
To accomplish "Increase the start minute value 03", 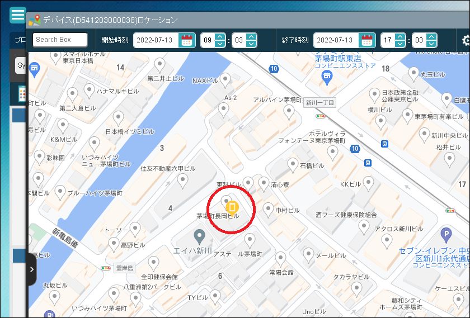I will [251, 37].
